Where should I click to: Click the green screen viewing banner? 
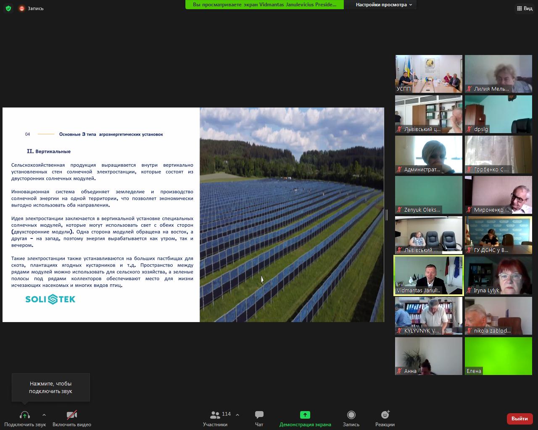pos(264,5)
